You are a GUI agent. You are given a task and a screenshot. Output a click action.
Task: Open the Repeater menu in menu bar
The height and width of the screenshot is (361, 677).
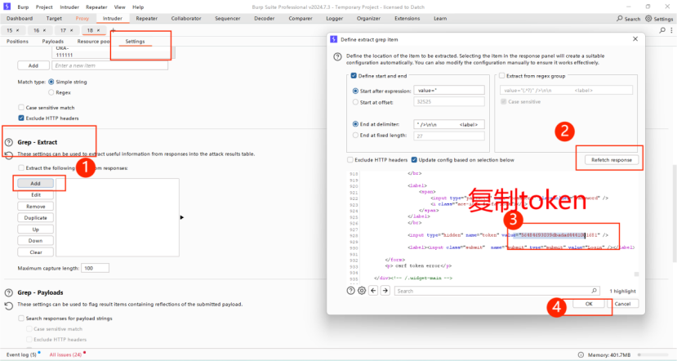[96, 7]
